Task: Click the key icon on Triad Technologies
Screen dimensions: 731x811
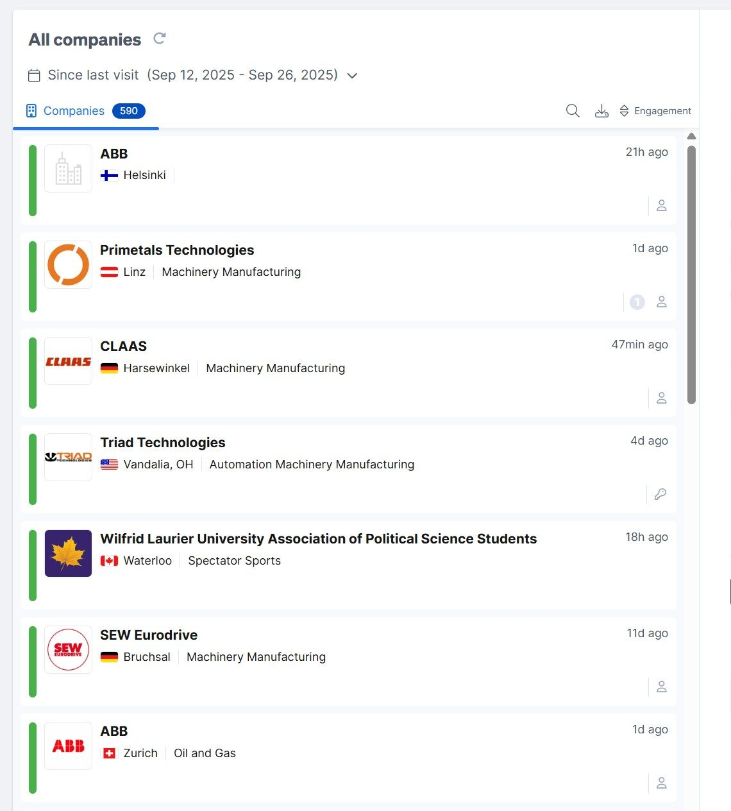Action: click(660, 494)
